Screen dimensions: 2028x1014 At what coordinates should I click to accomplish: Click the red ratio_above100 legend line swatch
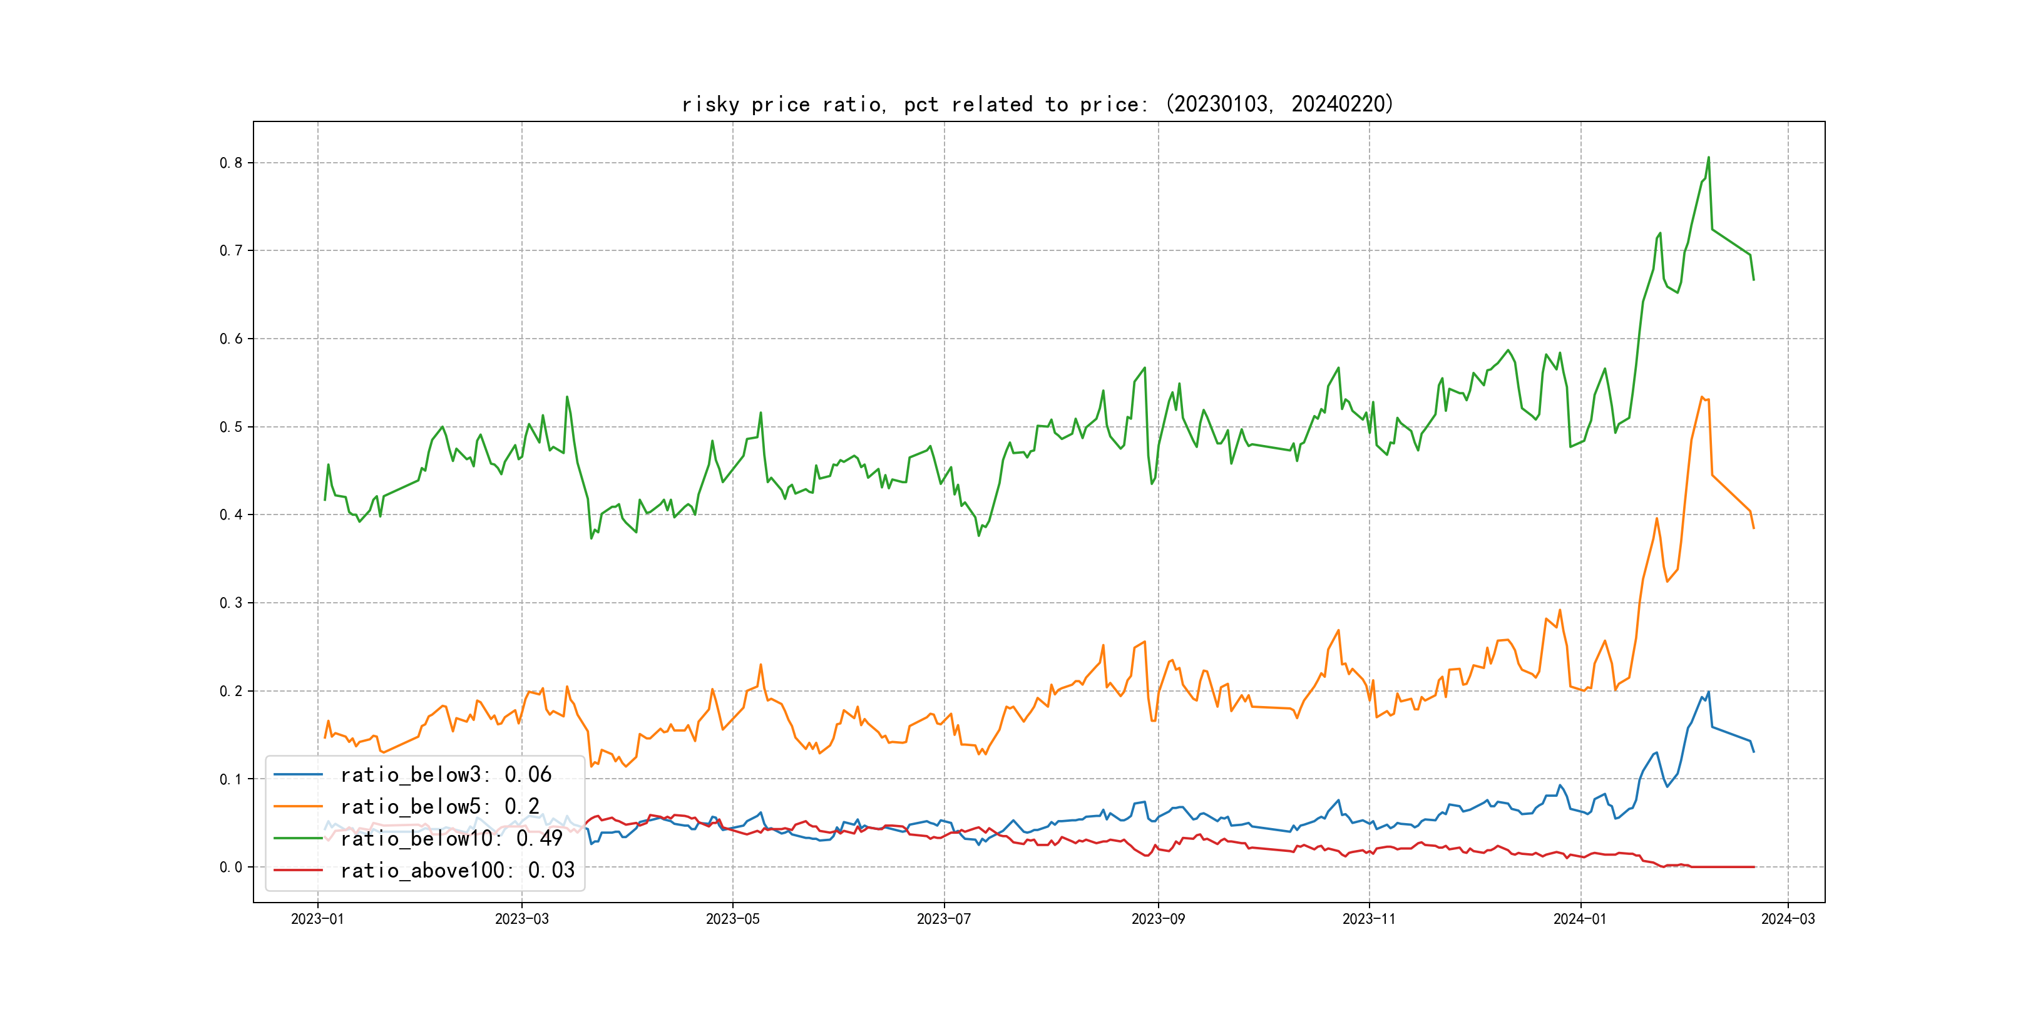click(x=297, y=870)
